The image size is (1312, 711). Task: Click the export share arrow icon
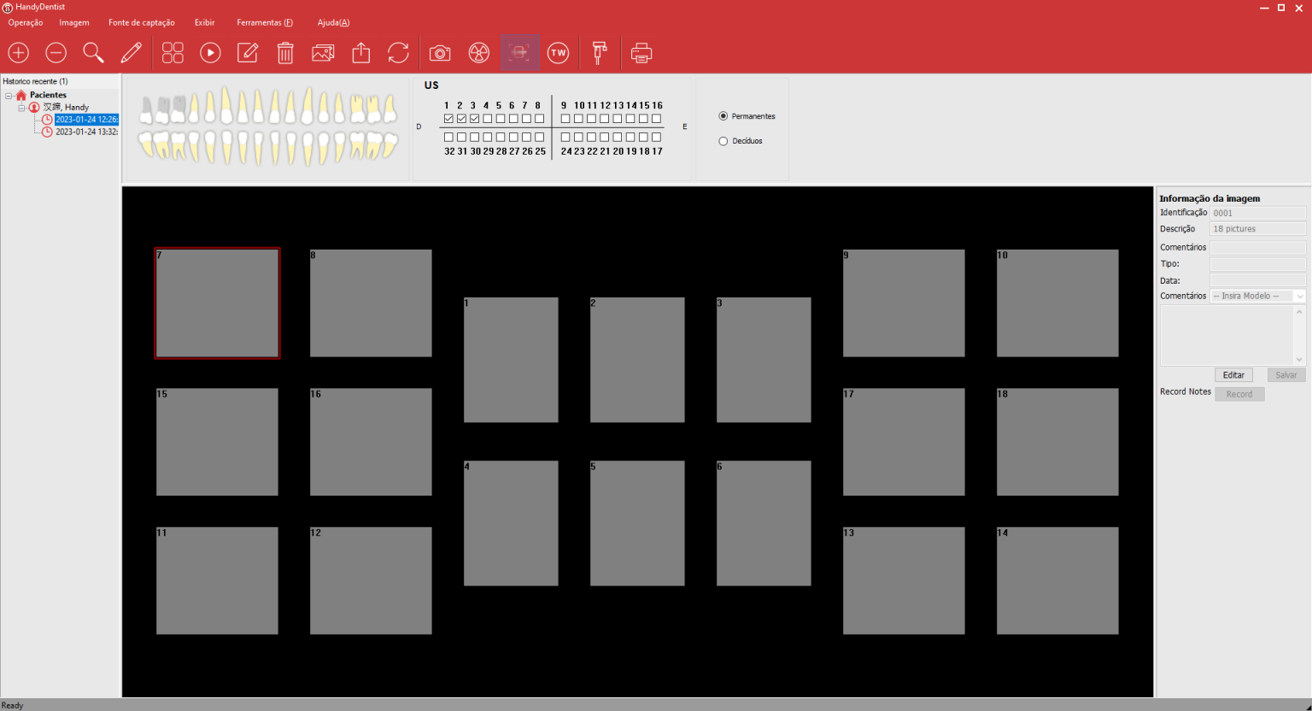(x=361, y=53)
